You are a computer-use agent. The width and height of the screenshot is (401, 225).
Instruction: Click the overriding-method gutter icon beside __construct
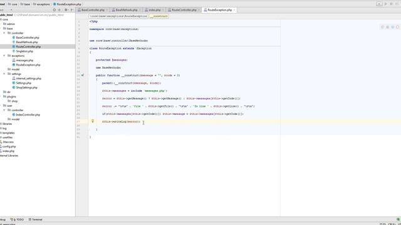pyautogui.click(x=82, y=75)
